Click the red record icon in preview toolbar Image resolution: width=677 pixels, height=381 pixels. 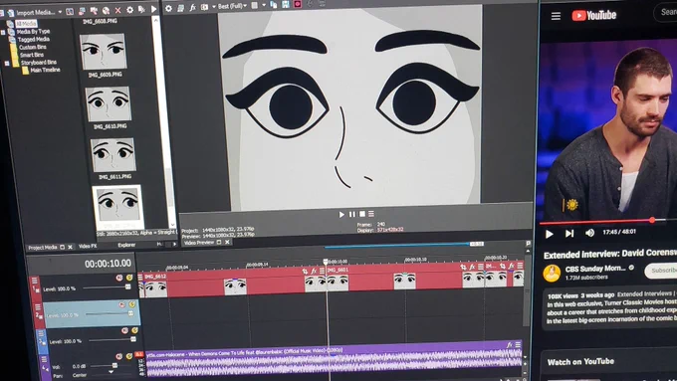(x=298, y=4)
